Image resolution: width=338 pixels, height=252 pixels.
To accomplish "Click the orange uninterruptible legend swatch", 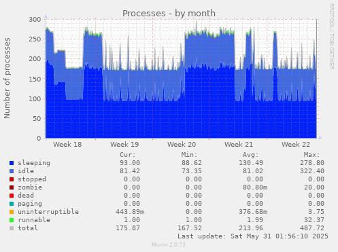I will tap(12, 212).
